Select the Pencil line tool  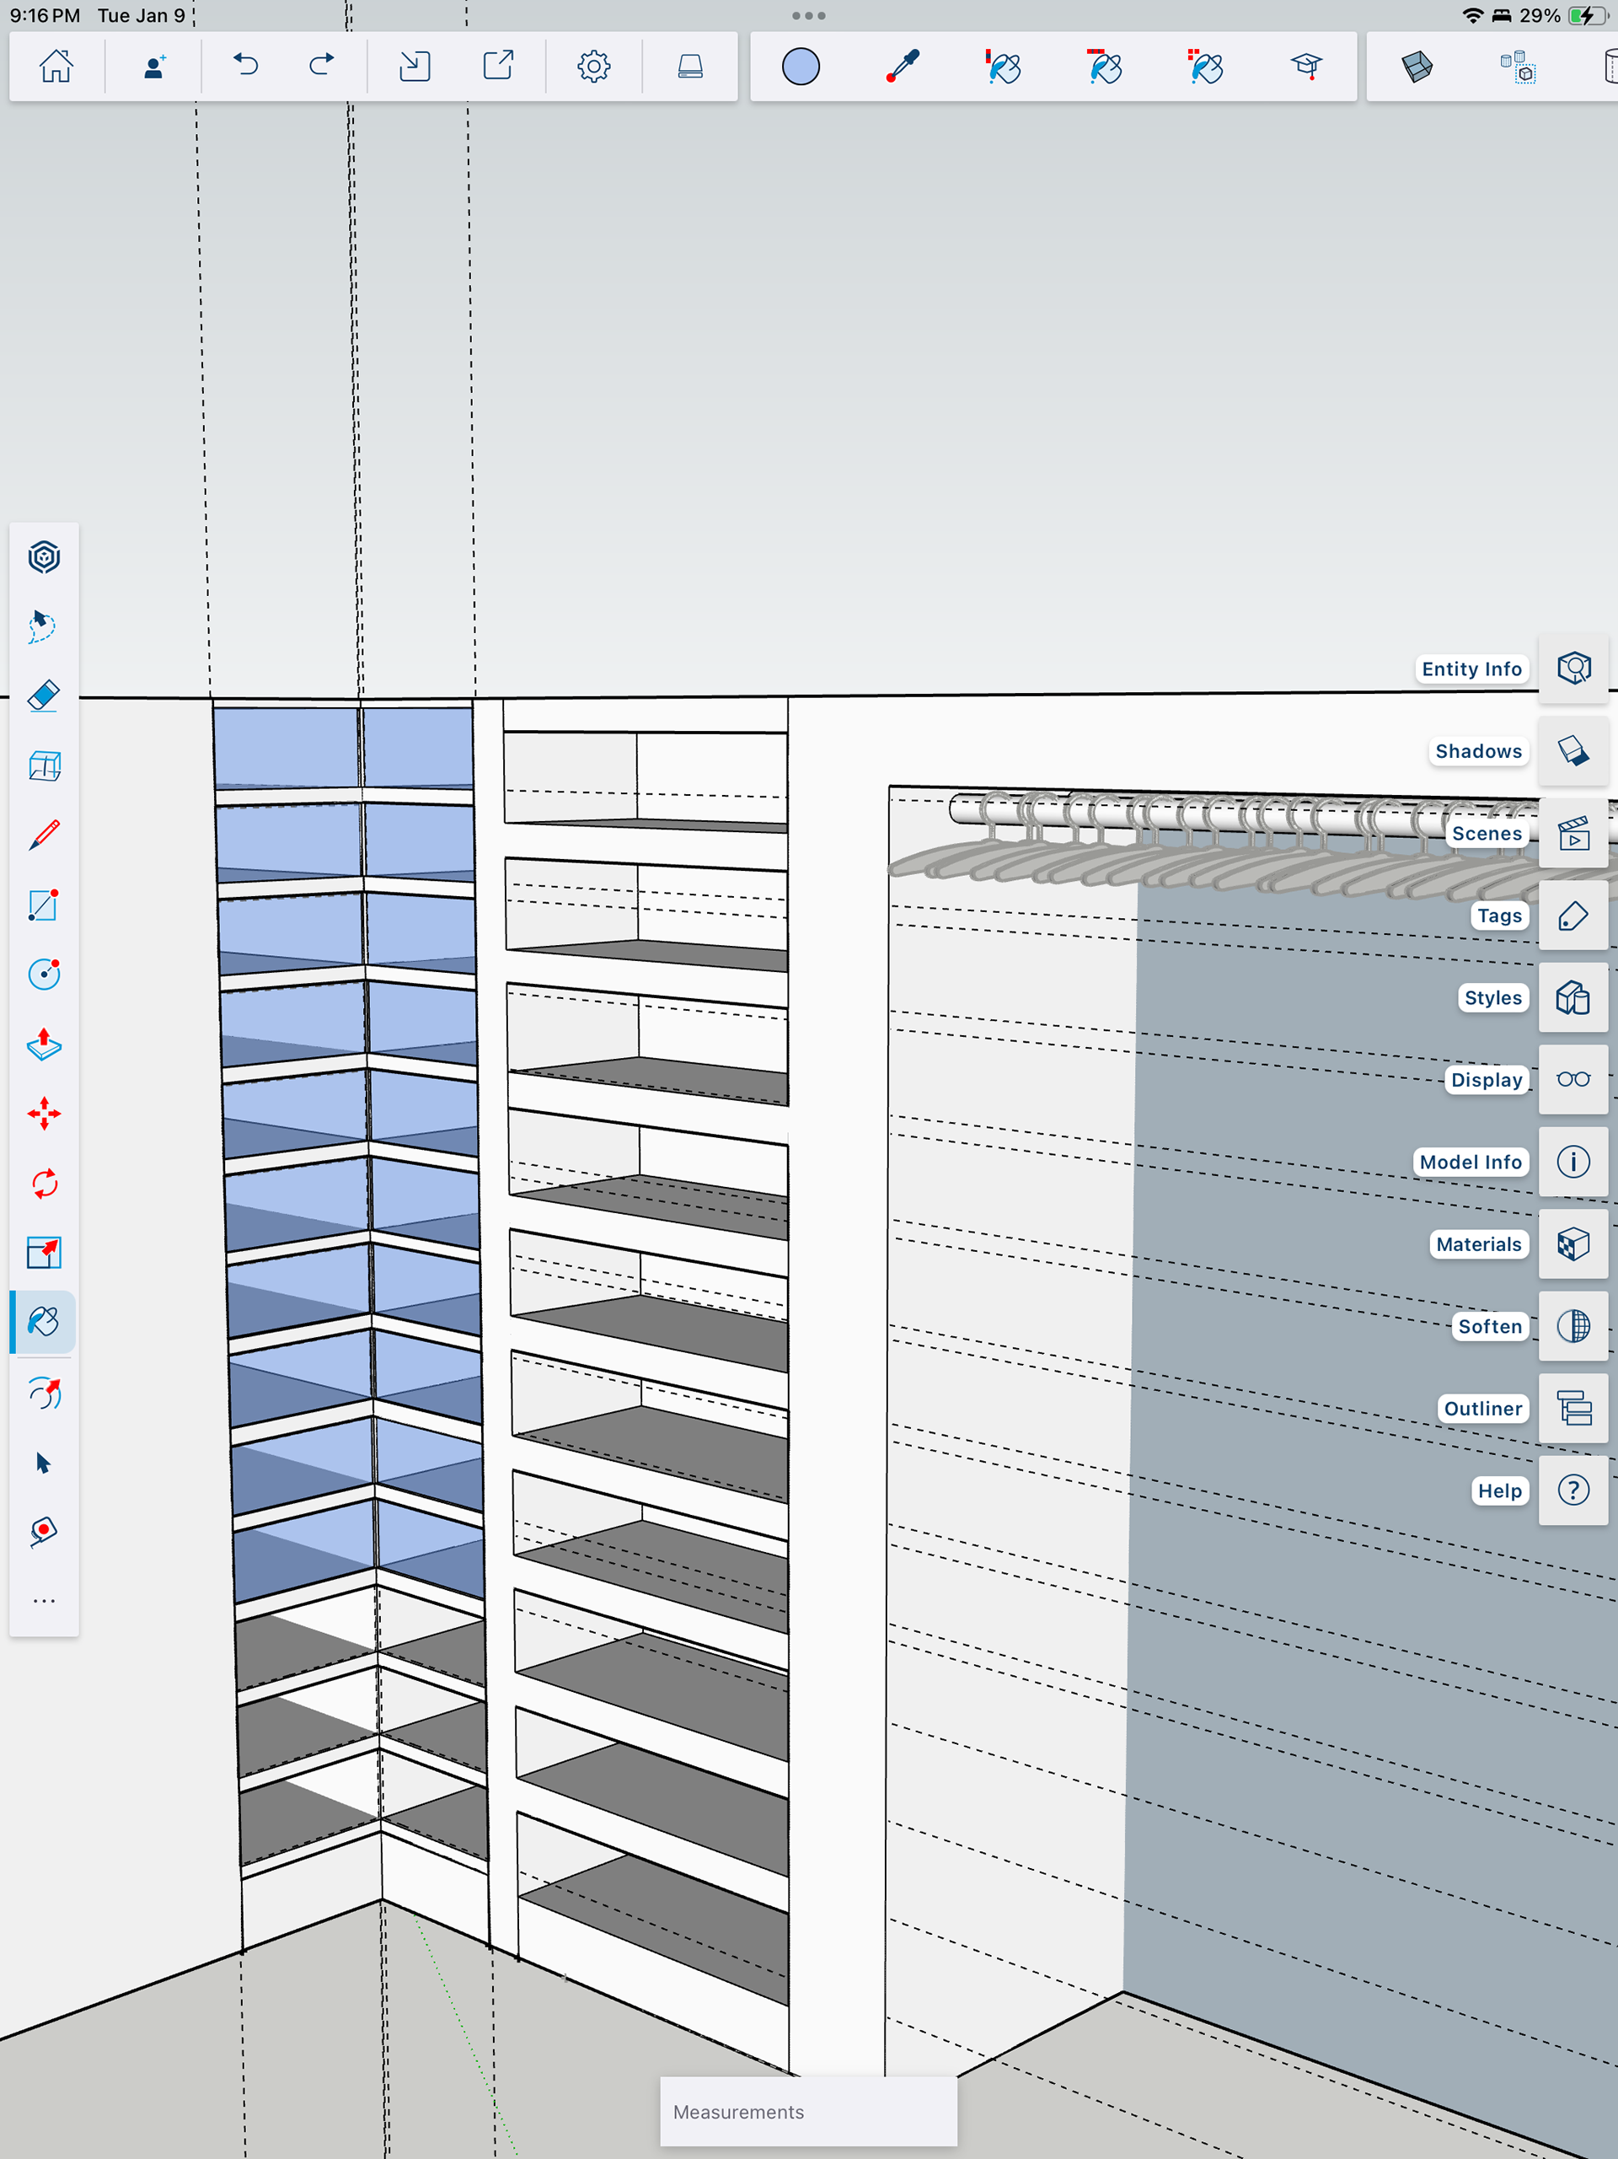coord(44,835)
